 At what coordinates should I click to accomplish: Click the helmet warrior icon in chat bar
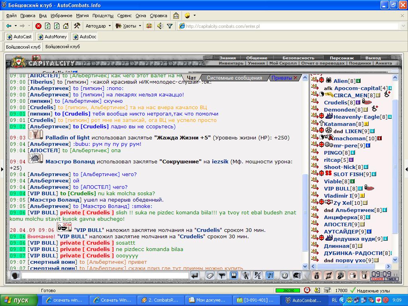coord(297,276)
